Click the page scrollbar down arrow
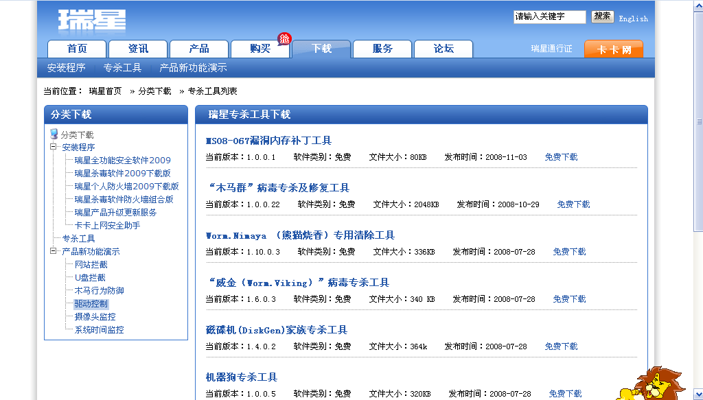Image resolution: width=703 pixels, height=400 pixels. click(x=698, y=395)
